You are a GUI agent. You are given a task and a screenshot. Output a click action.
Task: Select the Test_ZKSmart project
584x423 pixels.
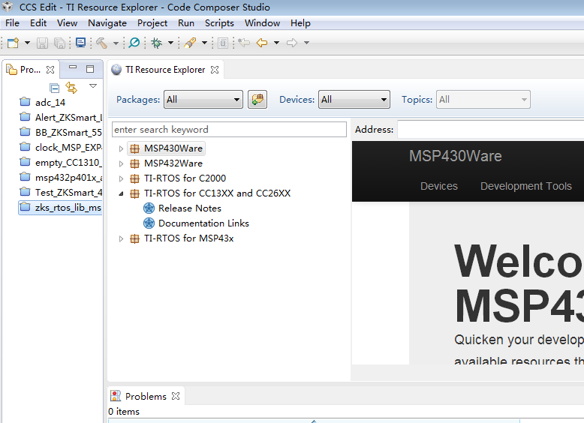coord(61,192)
